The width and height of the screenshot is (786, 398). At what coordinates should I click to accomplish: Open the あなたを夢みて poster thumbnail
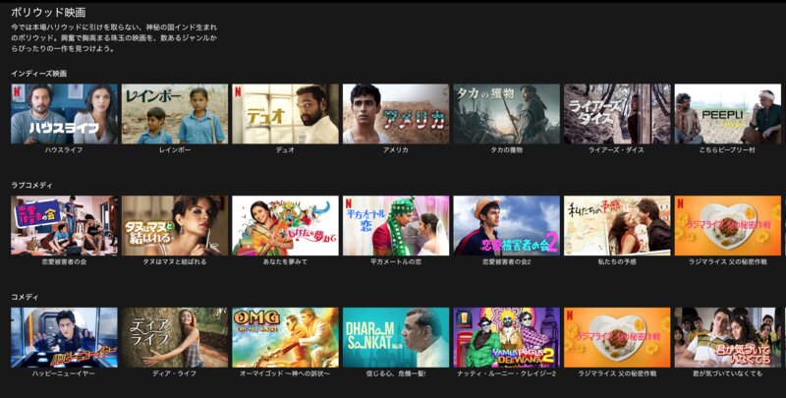285,226
